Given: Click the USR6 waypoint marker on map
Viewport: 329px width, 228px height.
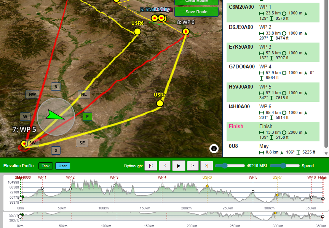Looking at the screenshot, I should pyautogui.click(x=137, y=32).
